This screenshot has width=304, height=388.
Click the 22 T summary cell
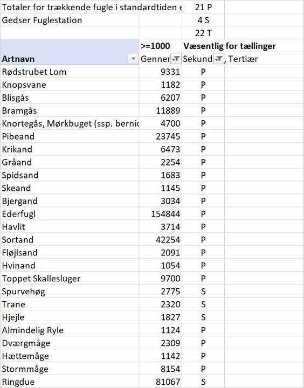203,33
